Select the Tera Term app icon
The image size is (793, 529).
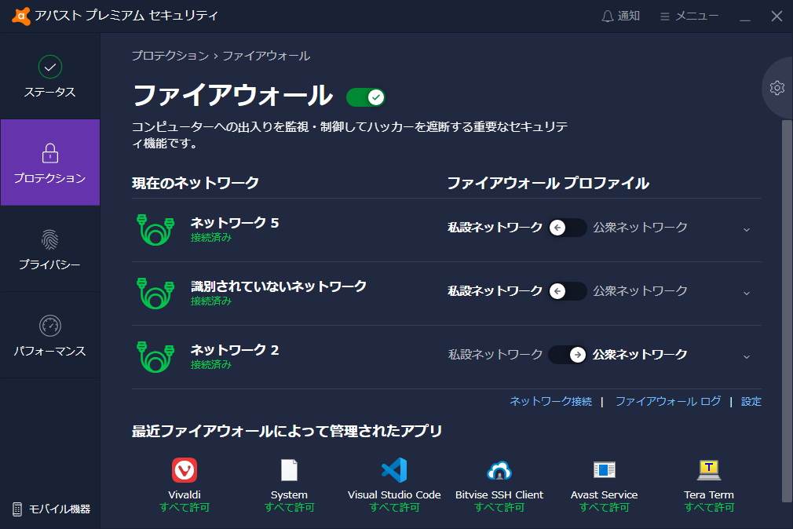[x=709, y=470]
